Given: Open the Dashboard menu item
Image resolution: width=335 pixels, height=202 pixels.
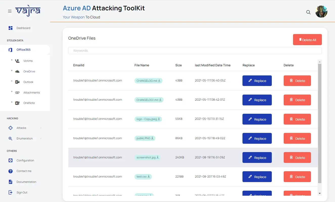Looking at the screenshot, I should coord(23,28).
